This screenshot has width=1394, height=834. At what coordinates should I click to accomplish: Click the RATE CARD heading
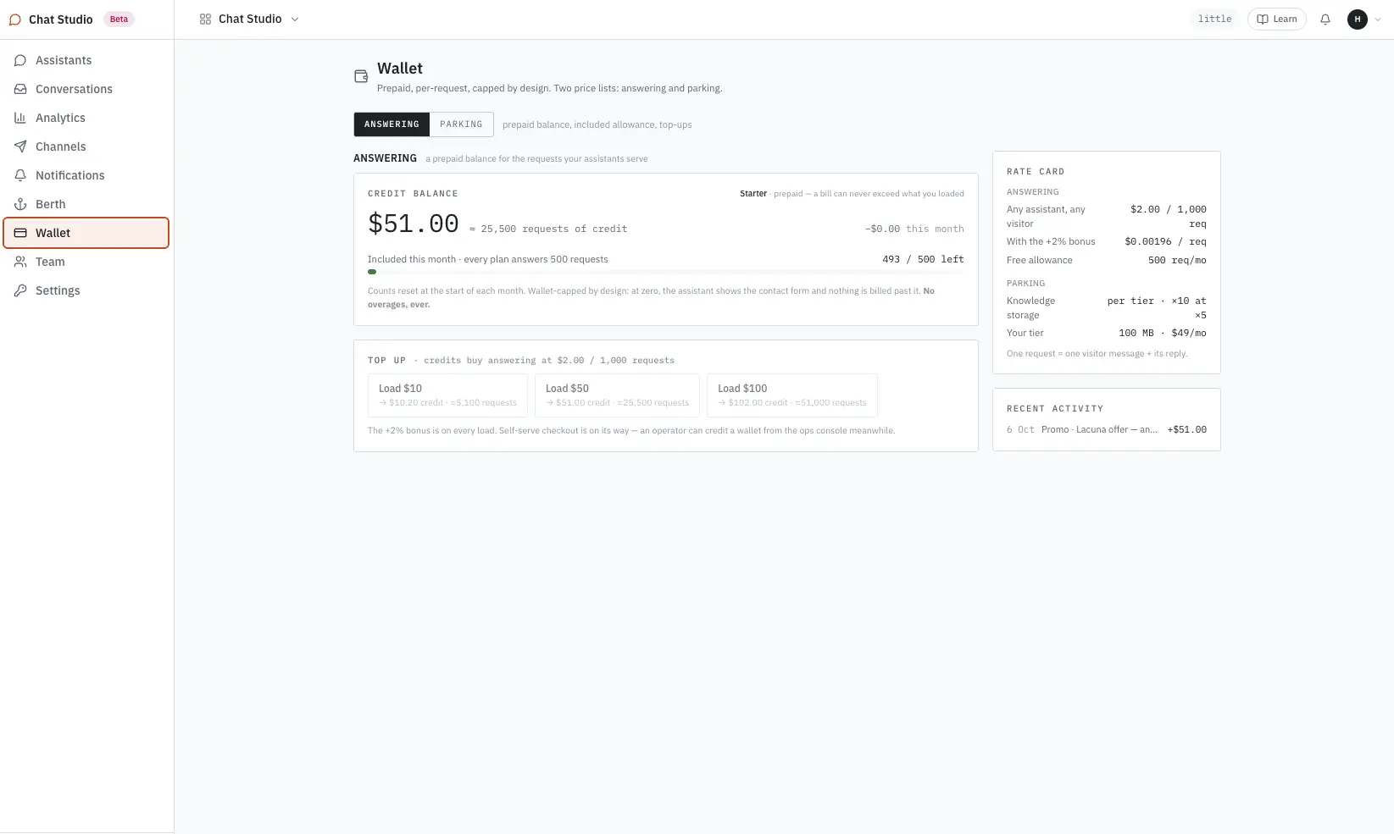pos(1036,171)
